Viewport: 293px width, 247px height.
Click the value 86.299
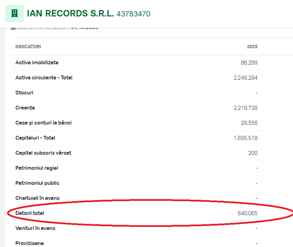coord(249,63)
